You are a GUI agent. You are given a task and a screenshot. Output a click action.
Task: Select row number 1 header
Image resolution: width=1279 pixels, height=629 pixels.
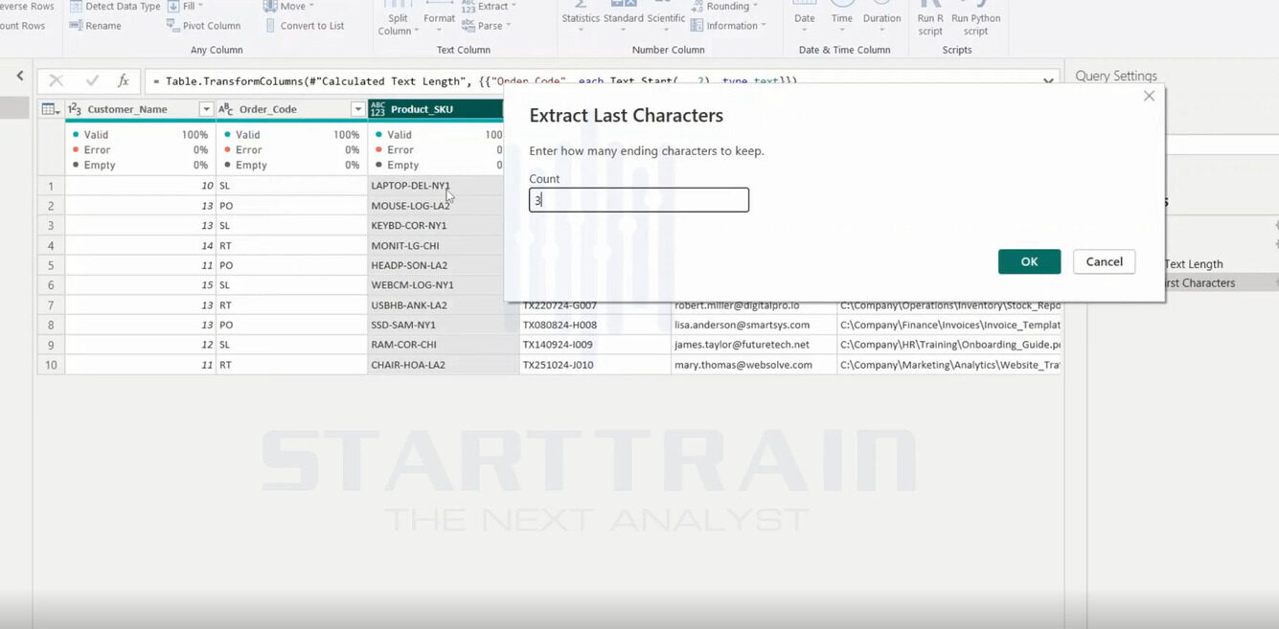tap(51, 186)
